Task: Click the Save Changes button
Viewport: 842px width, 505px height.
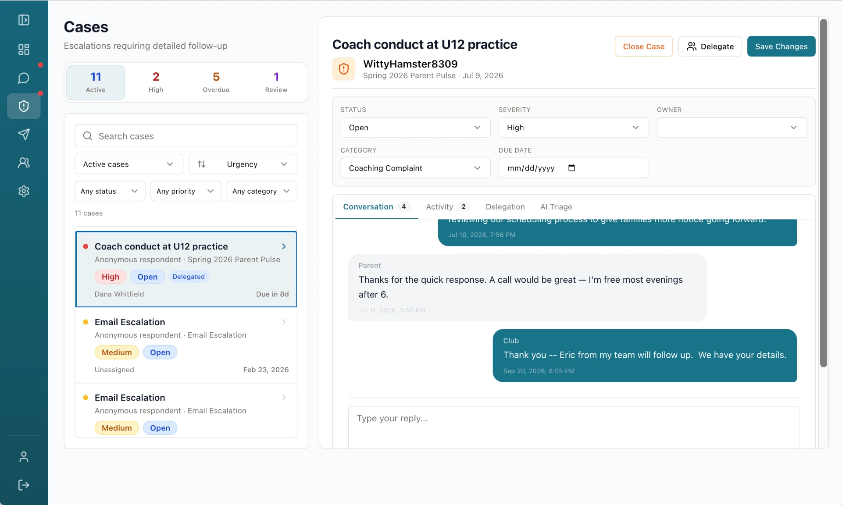Action: (x=781, y=46)
